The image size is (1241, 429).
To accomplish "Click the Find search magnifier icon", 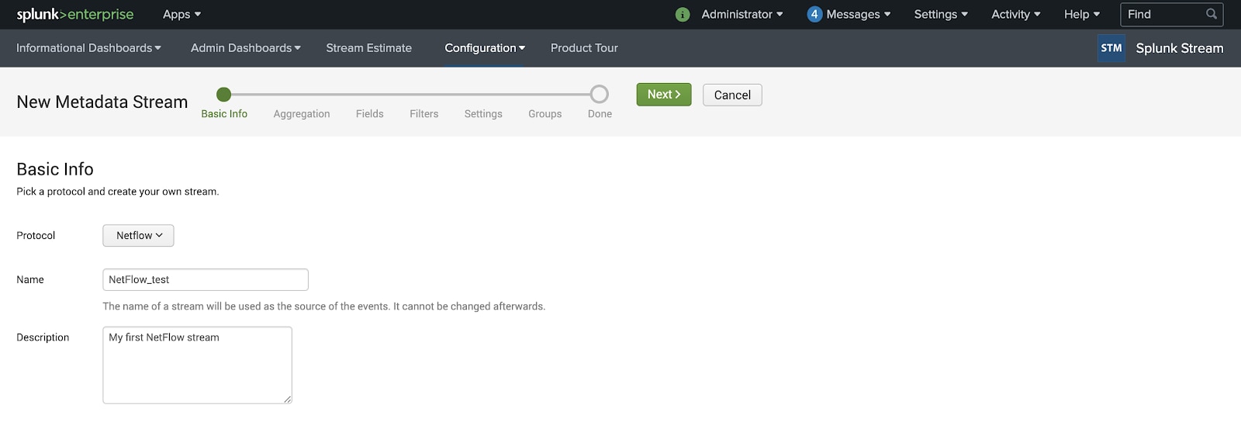I will pyautogui.click(x=1212, y=14).
